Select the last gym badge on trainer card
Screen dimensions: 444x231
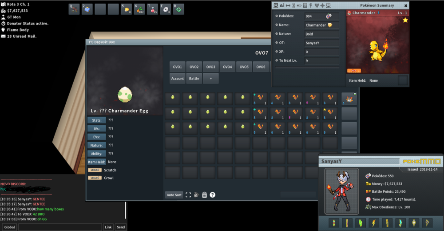(427, 223)
